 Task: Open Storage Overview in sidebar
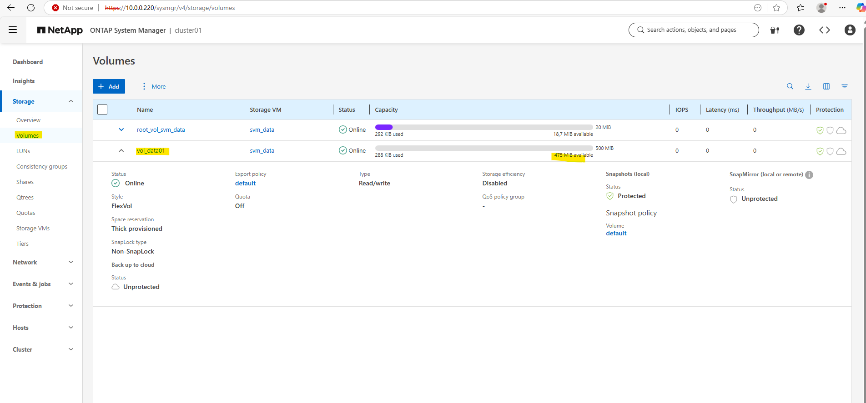coord(28,120)
